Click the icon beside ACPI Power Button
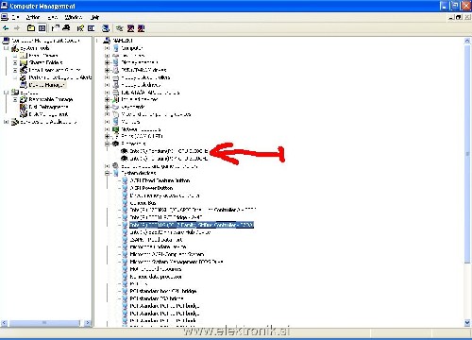Screen dimensions: 472x340 pyautogui.click(x=125, y=188)
